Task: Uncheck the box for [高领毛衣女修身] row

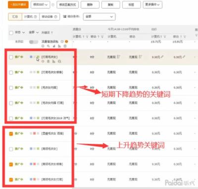Action: pyautogui.click(x=11, y=164)
